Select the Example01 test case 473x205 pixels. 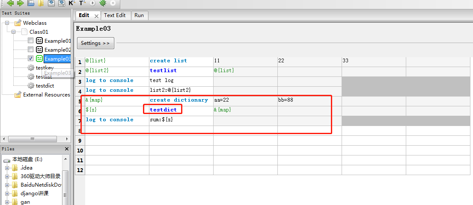click(58, 41)
